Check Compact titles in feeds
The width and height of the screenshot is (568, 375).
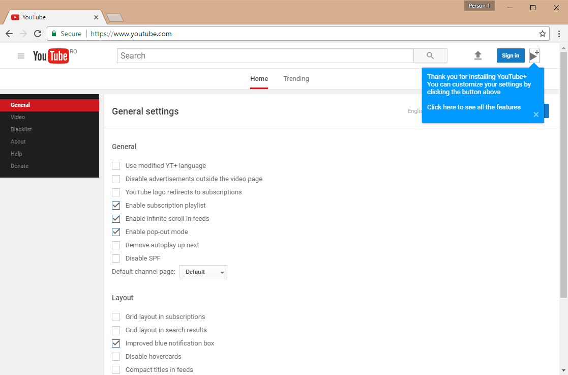point(116,369)
